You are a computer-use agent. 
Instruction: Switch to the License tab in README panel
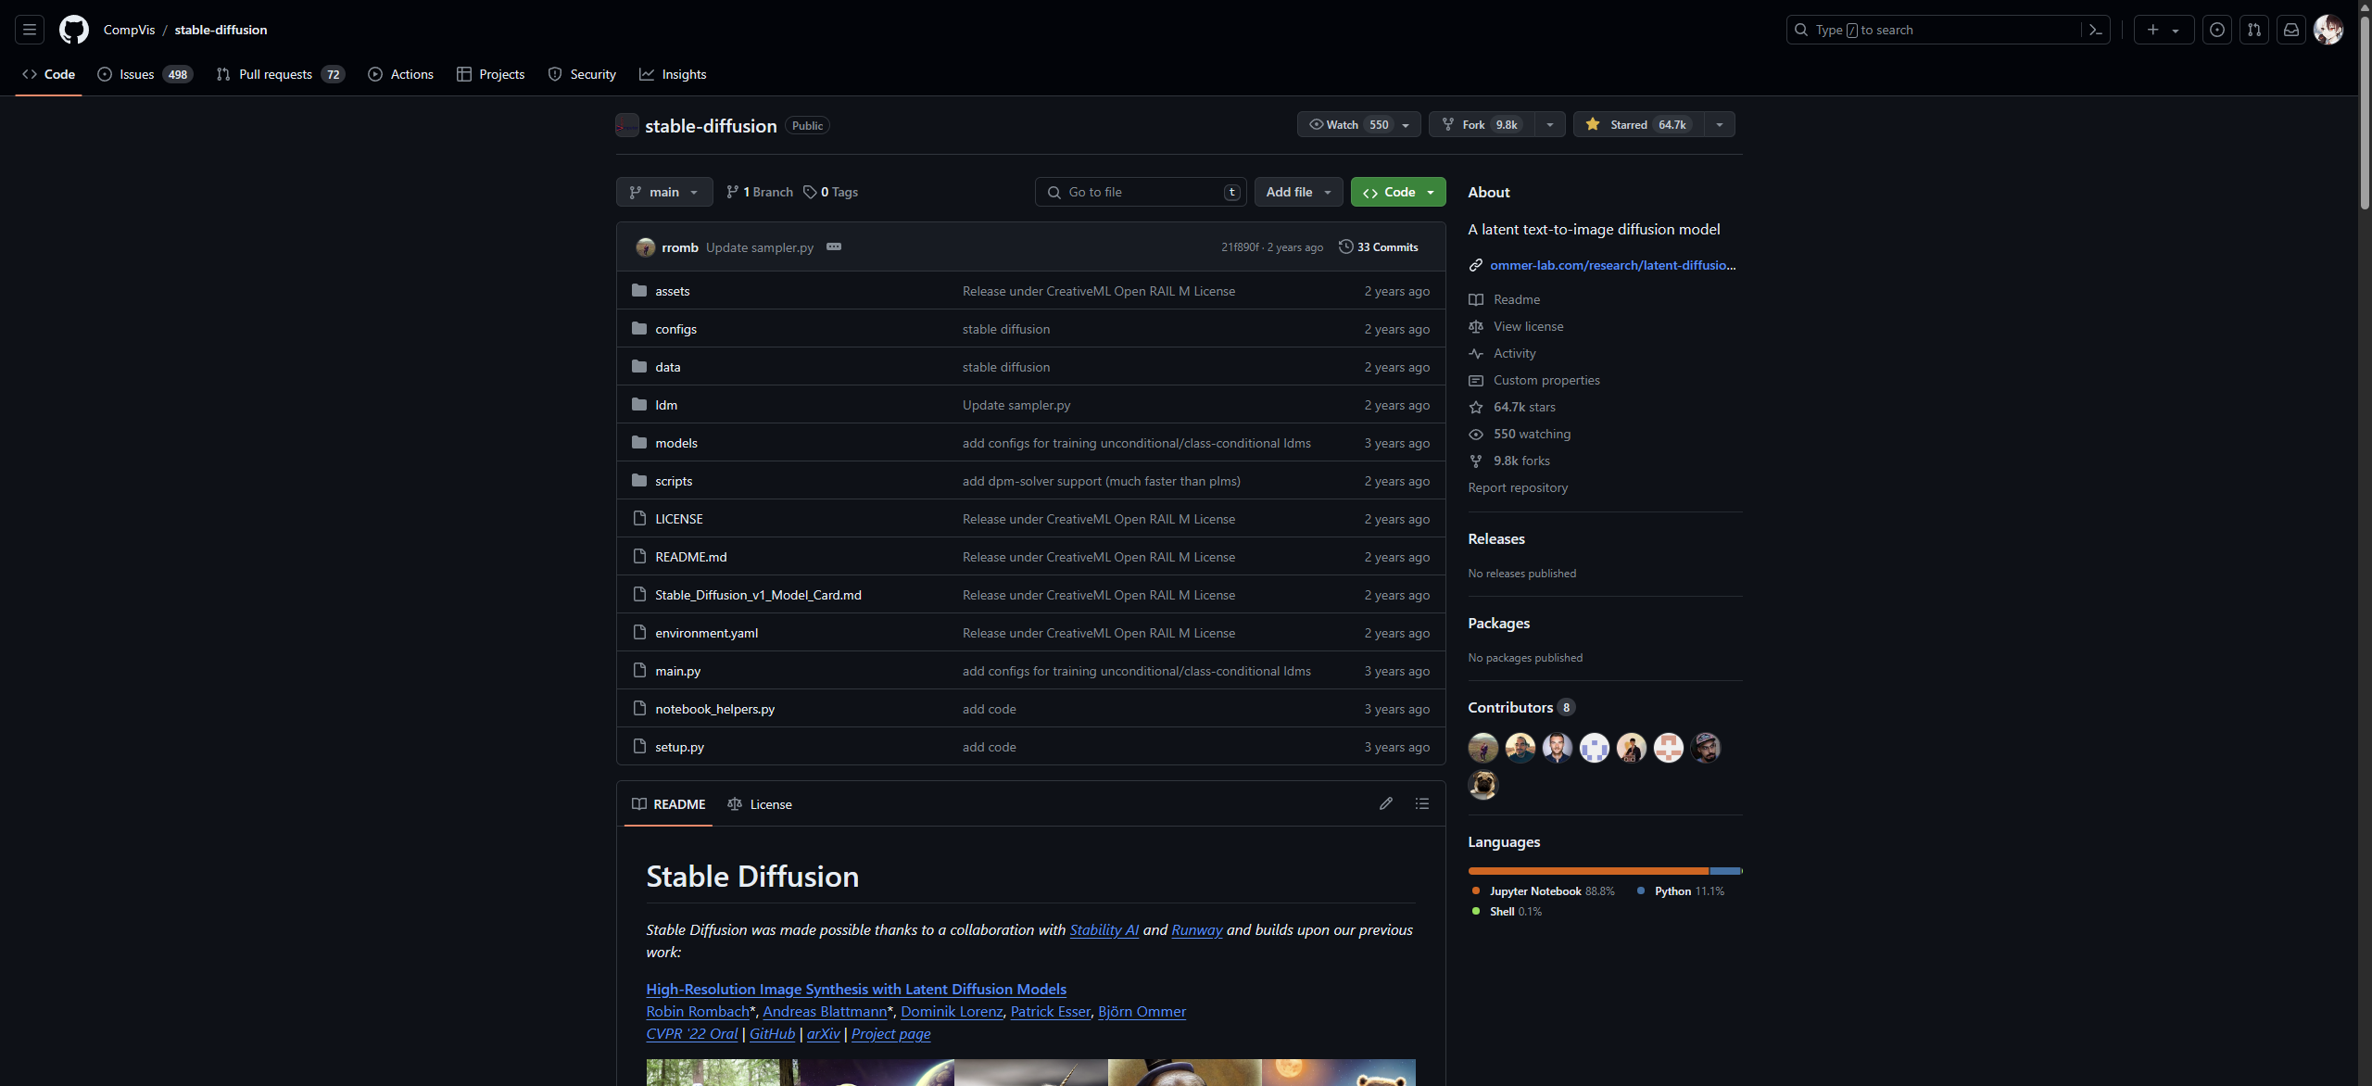760,804
